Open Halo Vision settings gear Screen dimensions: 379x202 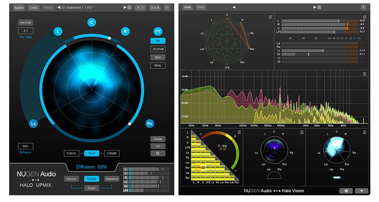point(346,191)
